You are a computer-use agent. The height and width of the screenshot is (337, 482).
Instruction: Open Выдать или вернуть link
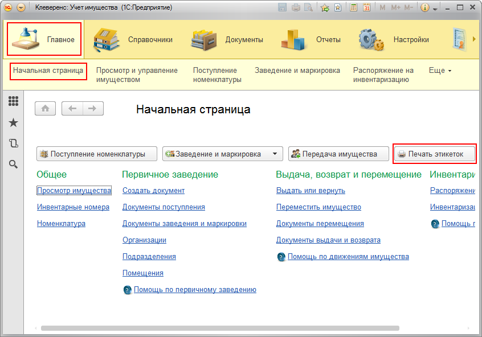coord(311,191)
